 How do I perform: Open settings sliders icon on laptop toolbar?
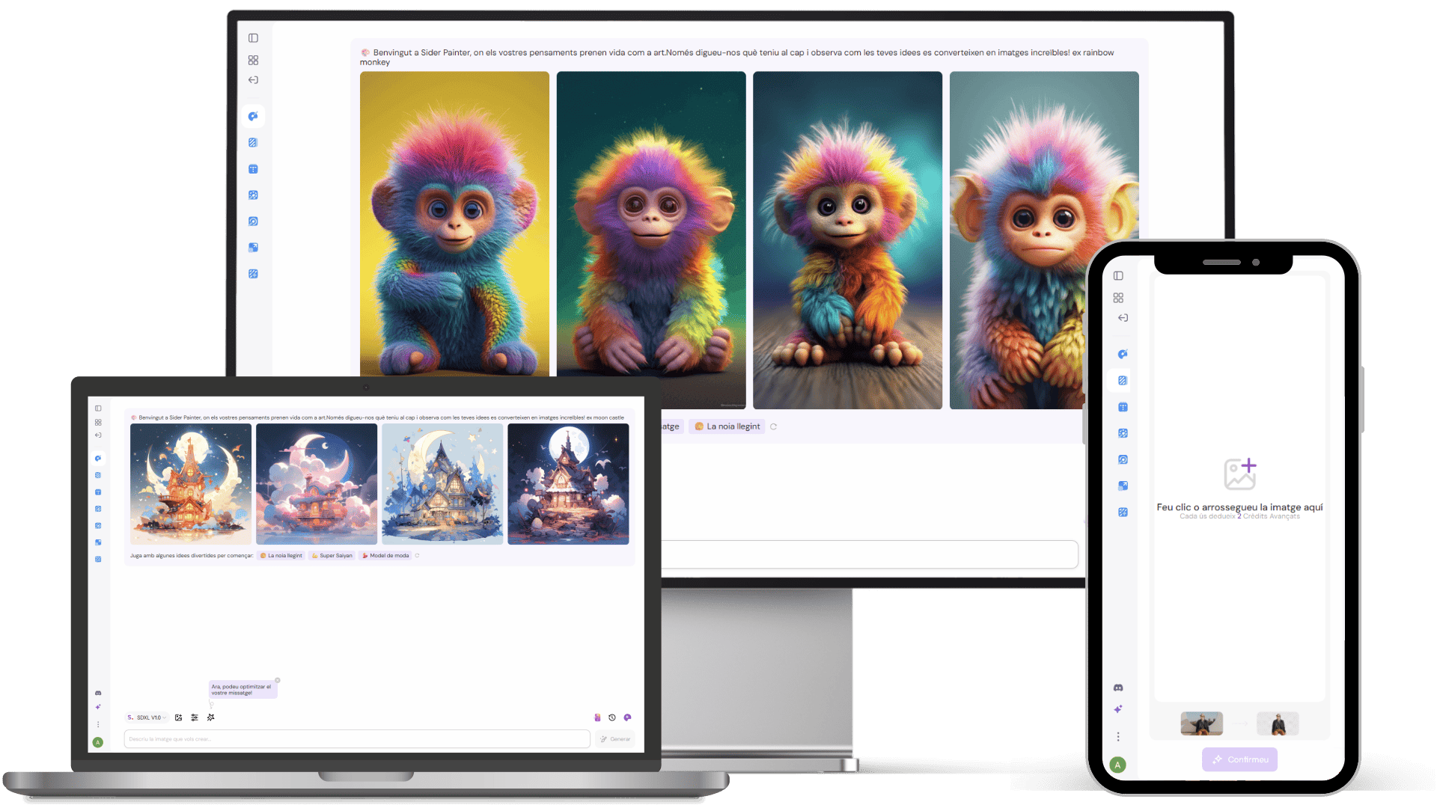195,717
